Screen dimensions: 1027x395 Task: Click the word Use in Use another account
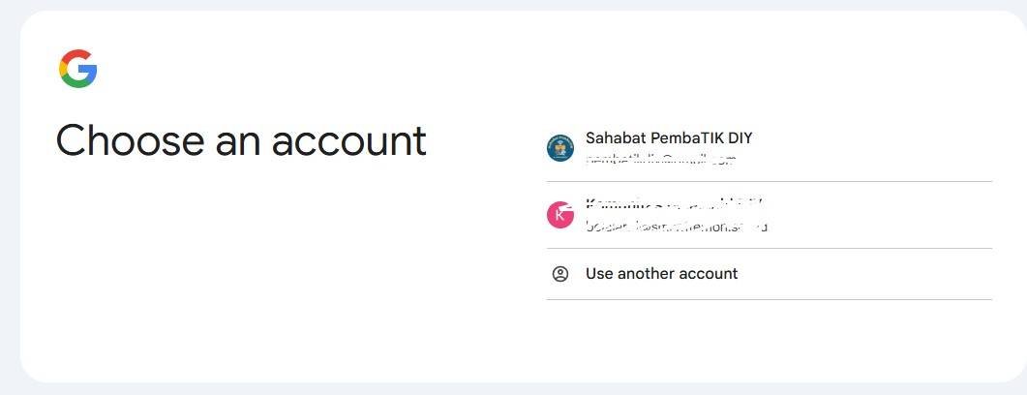pos(598,274)
